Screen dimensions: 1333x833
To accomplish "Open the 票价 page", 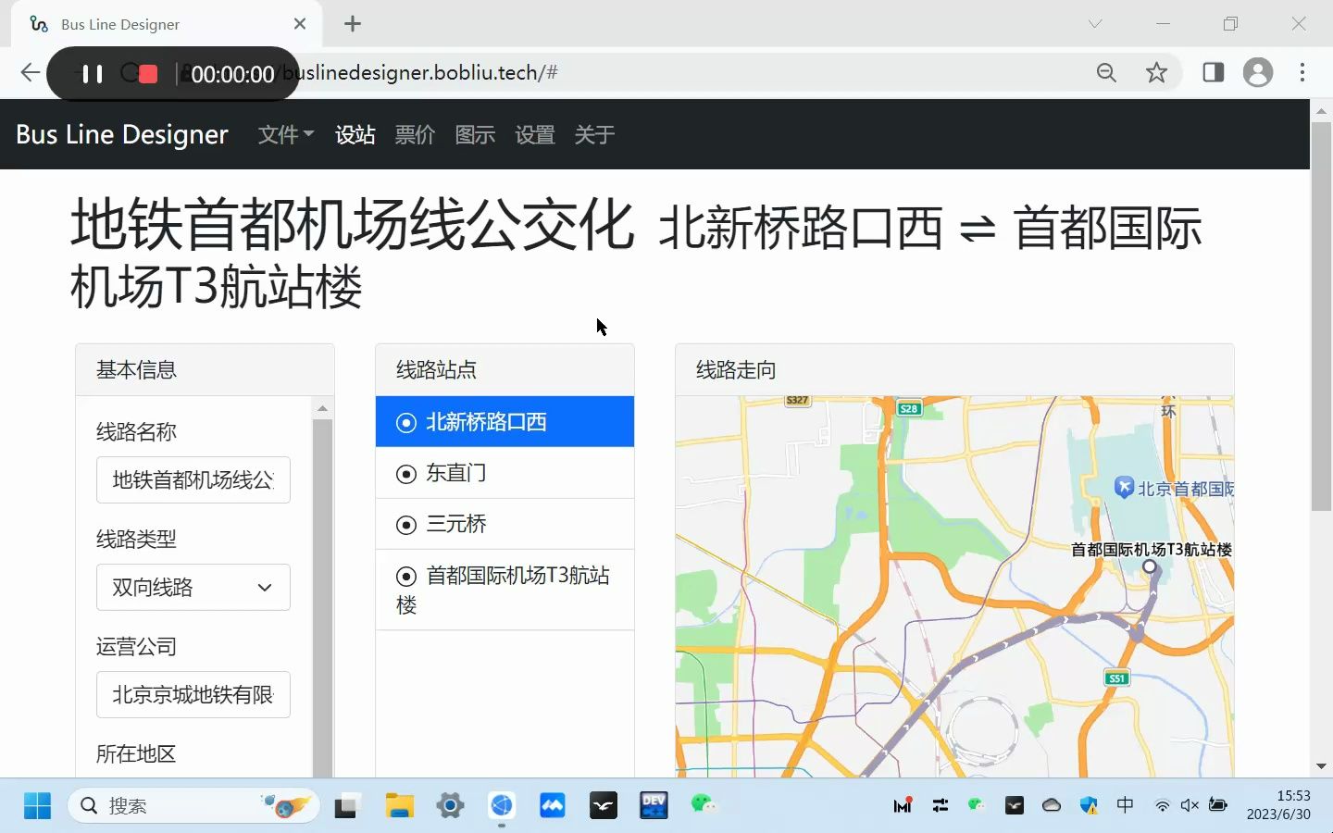I will coord(415,134).
